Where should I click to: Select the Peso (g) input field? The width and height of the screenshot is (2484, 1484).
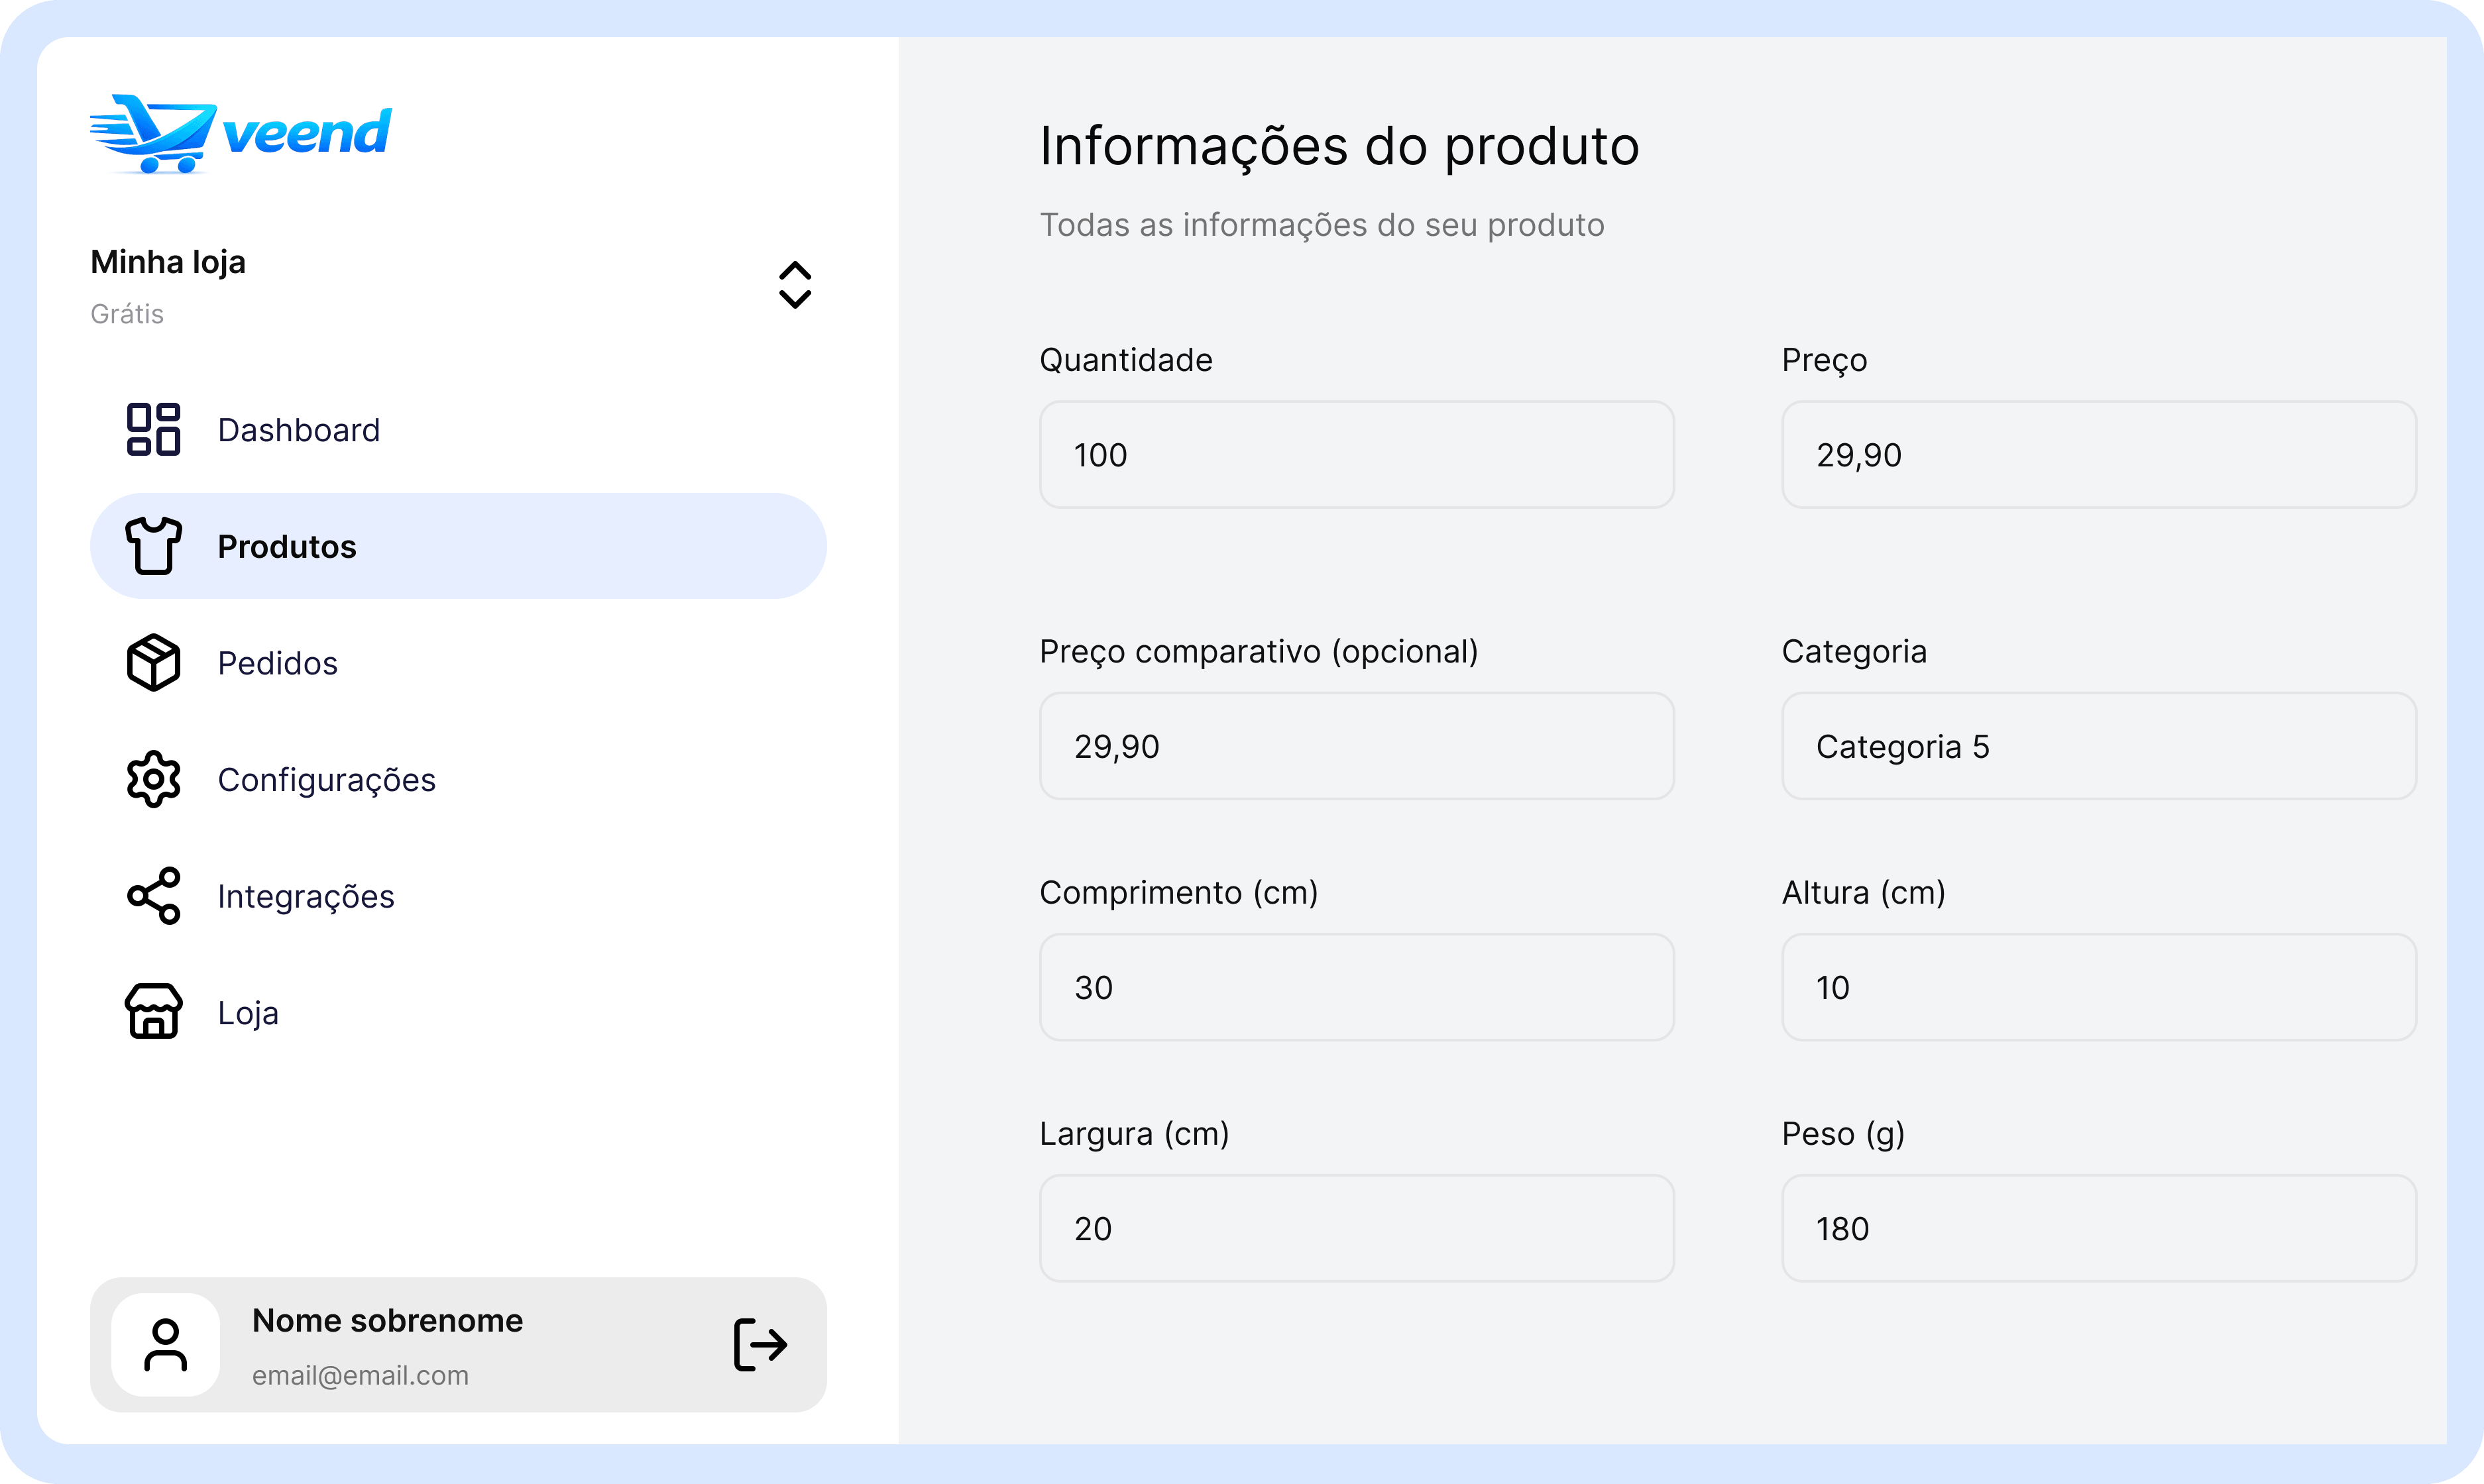(2099, 1228)
